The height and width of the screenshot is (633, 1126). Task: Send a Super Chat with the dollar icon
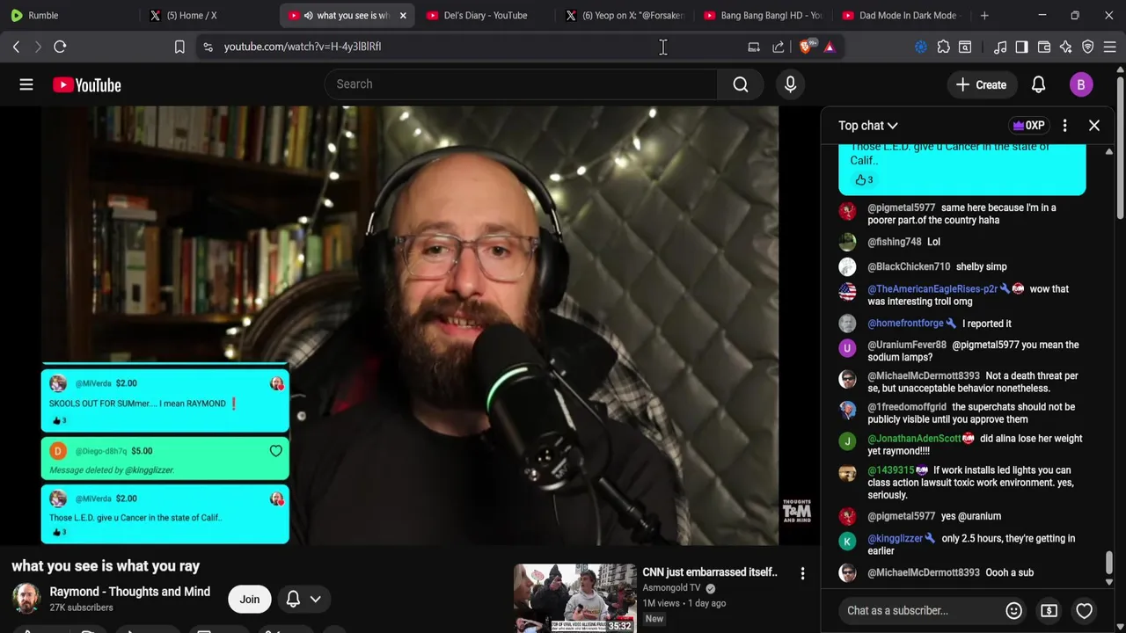coord(1049,610)
